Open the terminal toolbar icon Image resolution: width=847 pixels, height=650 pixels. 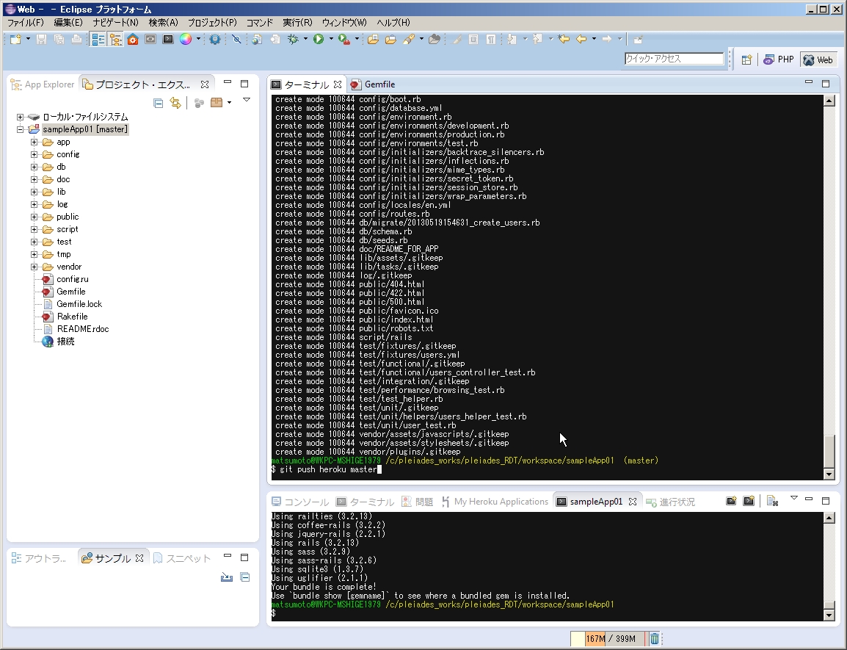[x=168, y=39]
